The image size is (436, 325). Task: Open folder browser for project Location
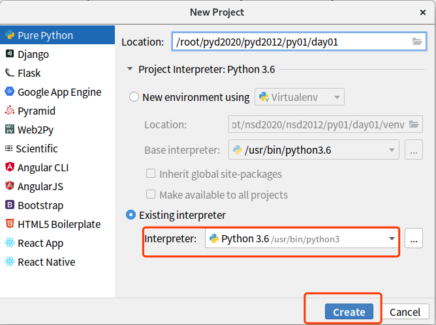pos(417,42)
